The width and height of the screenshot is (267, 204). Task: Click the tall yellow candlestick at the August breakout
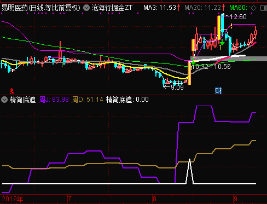[x=189, y=73]
